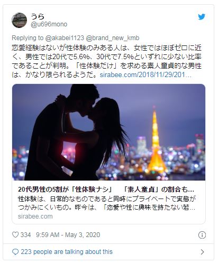Open the kissing couple preview image
The image size is (218, 264).
tap(108, 132)
